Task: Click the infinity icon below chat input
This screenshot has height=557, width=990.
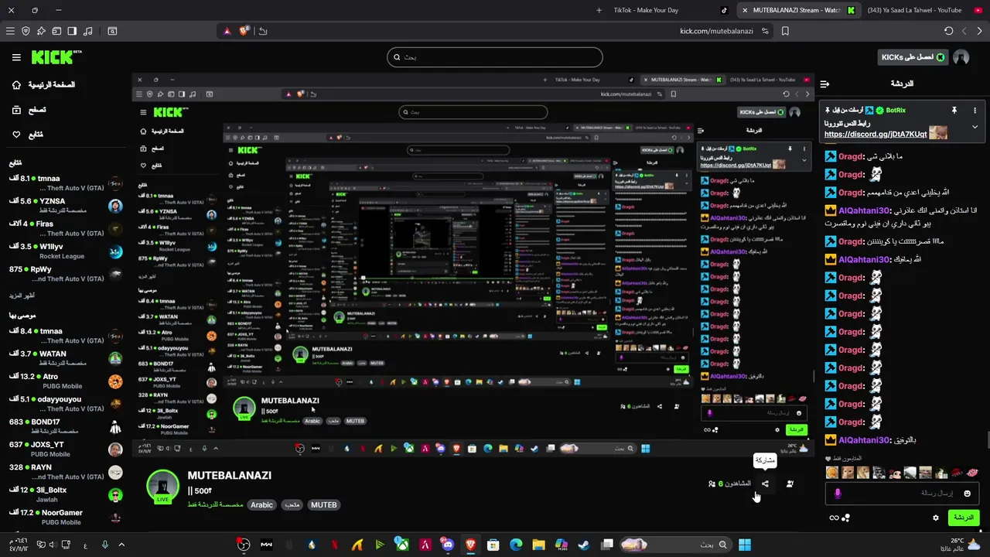Action: pos(834,518)
